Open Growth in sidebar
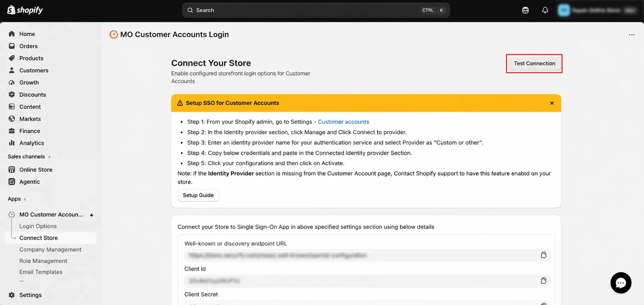Image resolution: width=644 pixels, height=305 pixels. (29, 82)
